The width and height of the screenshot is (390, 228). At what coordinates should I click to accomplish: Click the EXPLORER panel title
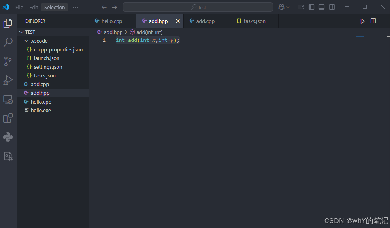[35, 21]
